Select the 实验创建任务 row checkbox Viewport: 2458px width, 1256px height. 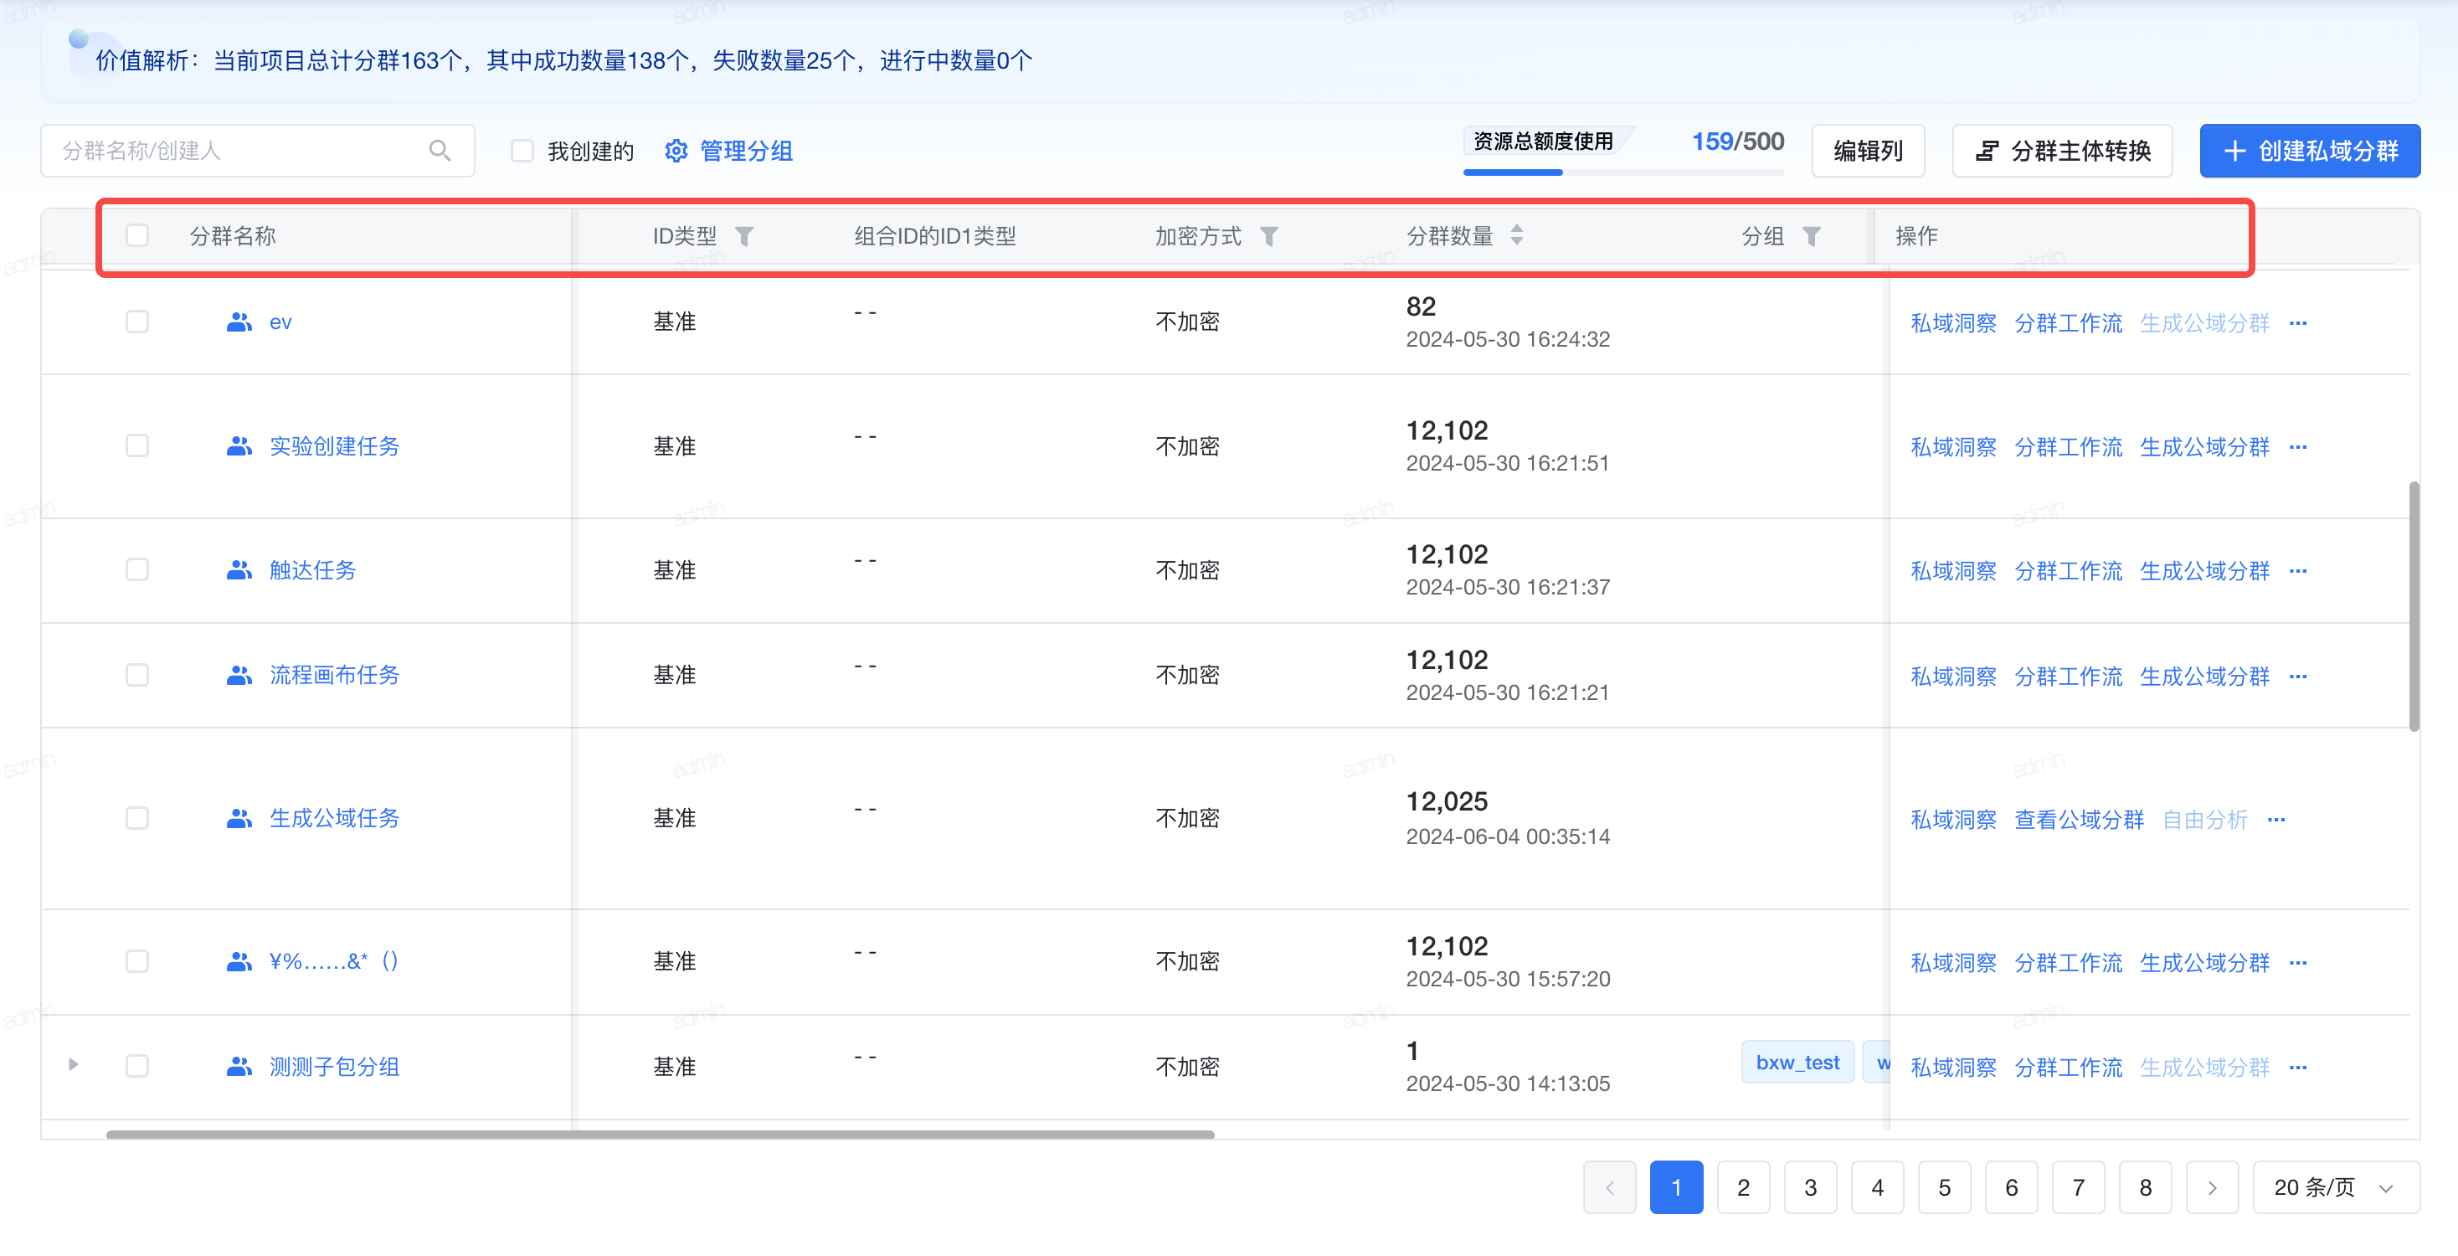point(137,445)
